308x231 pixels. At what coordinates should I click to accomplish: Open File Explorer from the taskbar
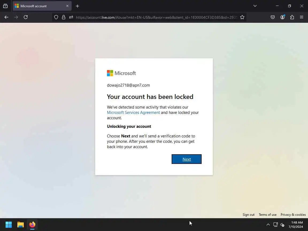pos(20,225)
